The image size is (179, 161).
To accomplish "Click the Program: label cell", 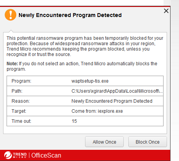I will point(21,81).
